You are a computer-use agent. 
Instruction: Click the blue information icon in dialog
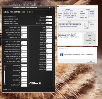61,55
